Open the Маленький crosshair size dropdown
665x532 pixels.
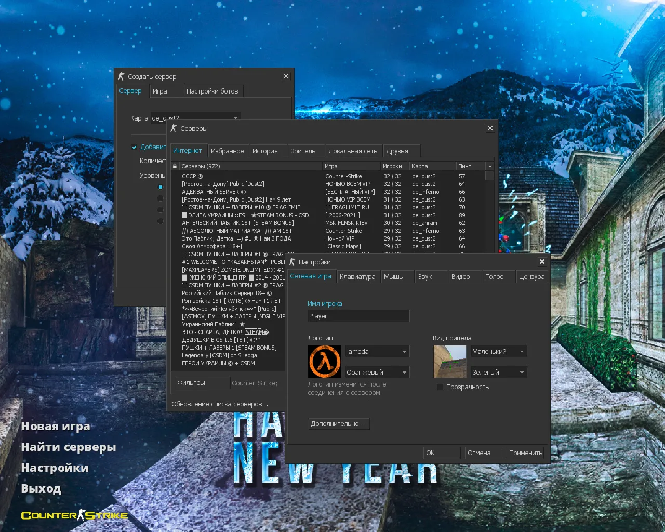pyautogui.click(x=498, y=352)
